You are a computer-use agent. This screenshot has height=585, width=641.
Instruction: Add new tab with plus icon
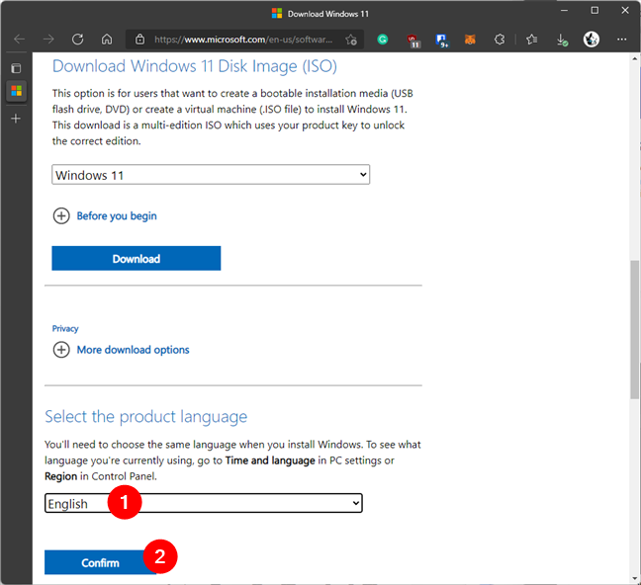pyautogui.click(x=16, y=119)
